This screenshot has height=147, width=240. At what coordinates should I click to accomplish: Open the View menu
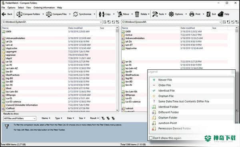[x=29, y=8]
